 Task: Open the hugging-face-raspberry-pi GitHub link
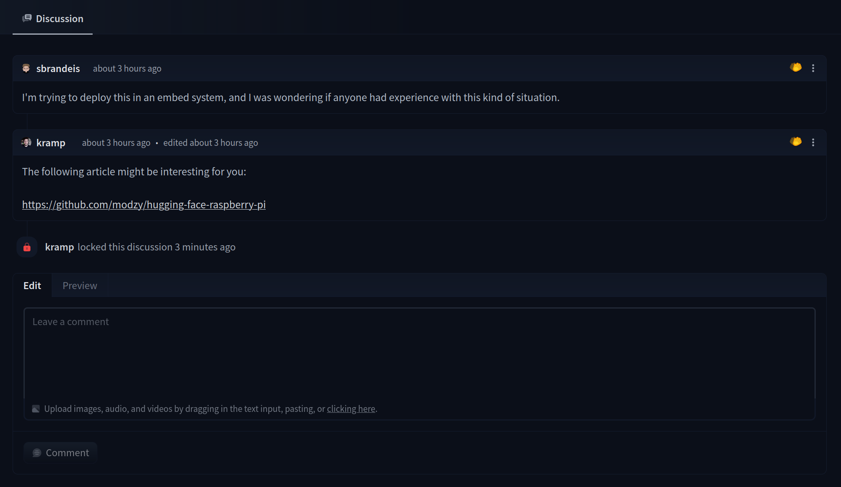[144, 205]
